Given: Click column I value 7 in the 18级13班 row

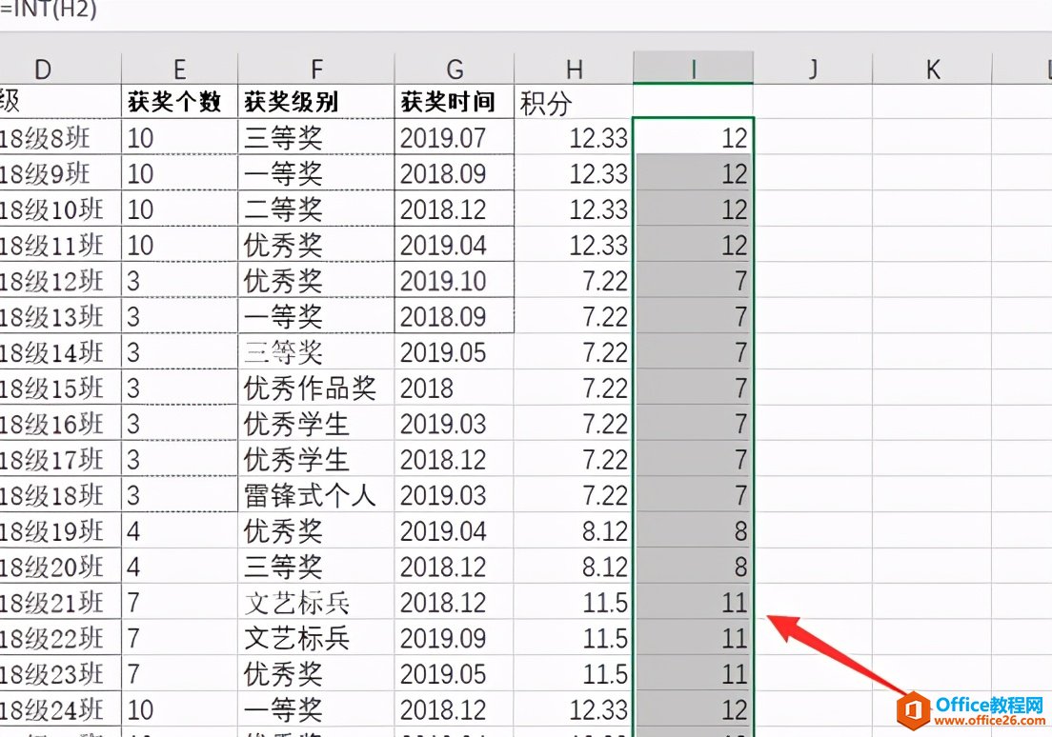Looking at the screenshot, I should pyautogui.click(x=693, y=316).
